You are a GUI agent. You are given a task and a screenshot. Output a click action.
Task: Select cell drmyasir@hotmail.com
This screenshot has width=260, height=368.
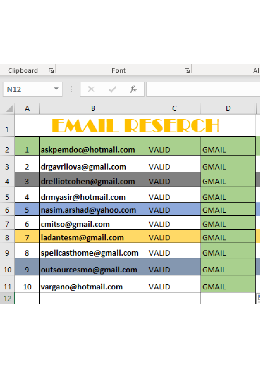(93, 195)
